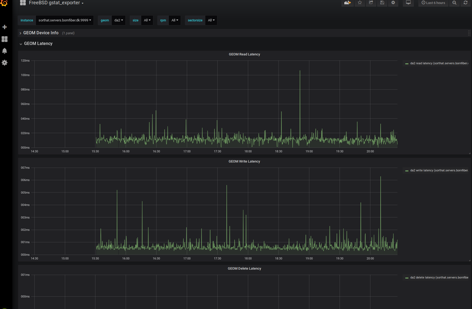The width and height of the screenshot is (472, 309).
Task: Open Last 6 hours time picker
Action: tap(433, 3)
